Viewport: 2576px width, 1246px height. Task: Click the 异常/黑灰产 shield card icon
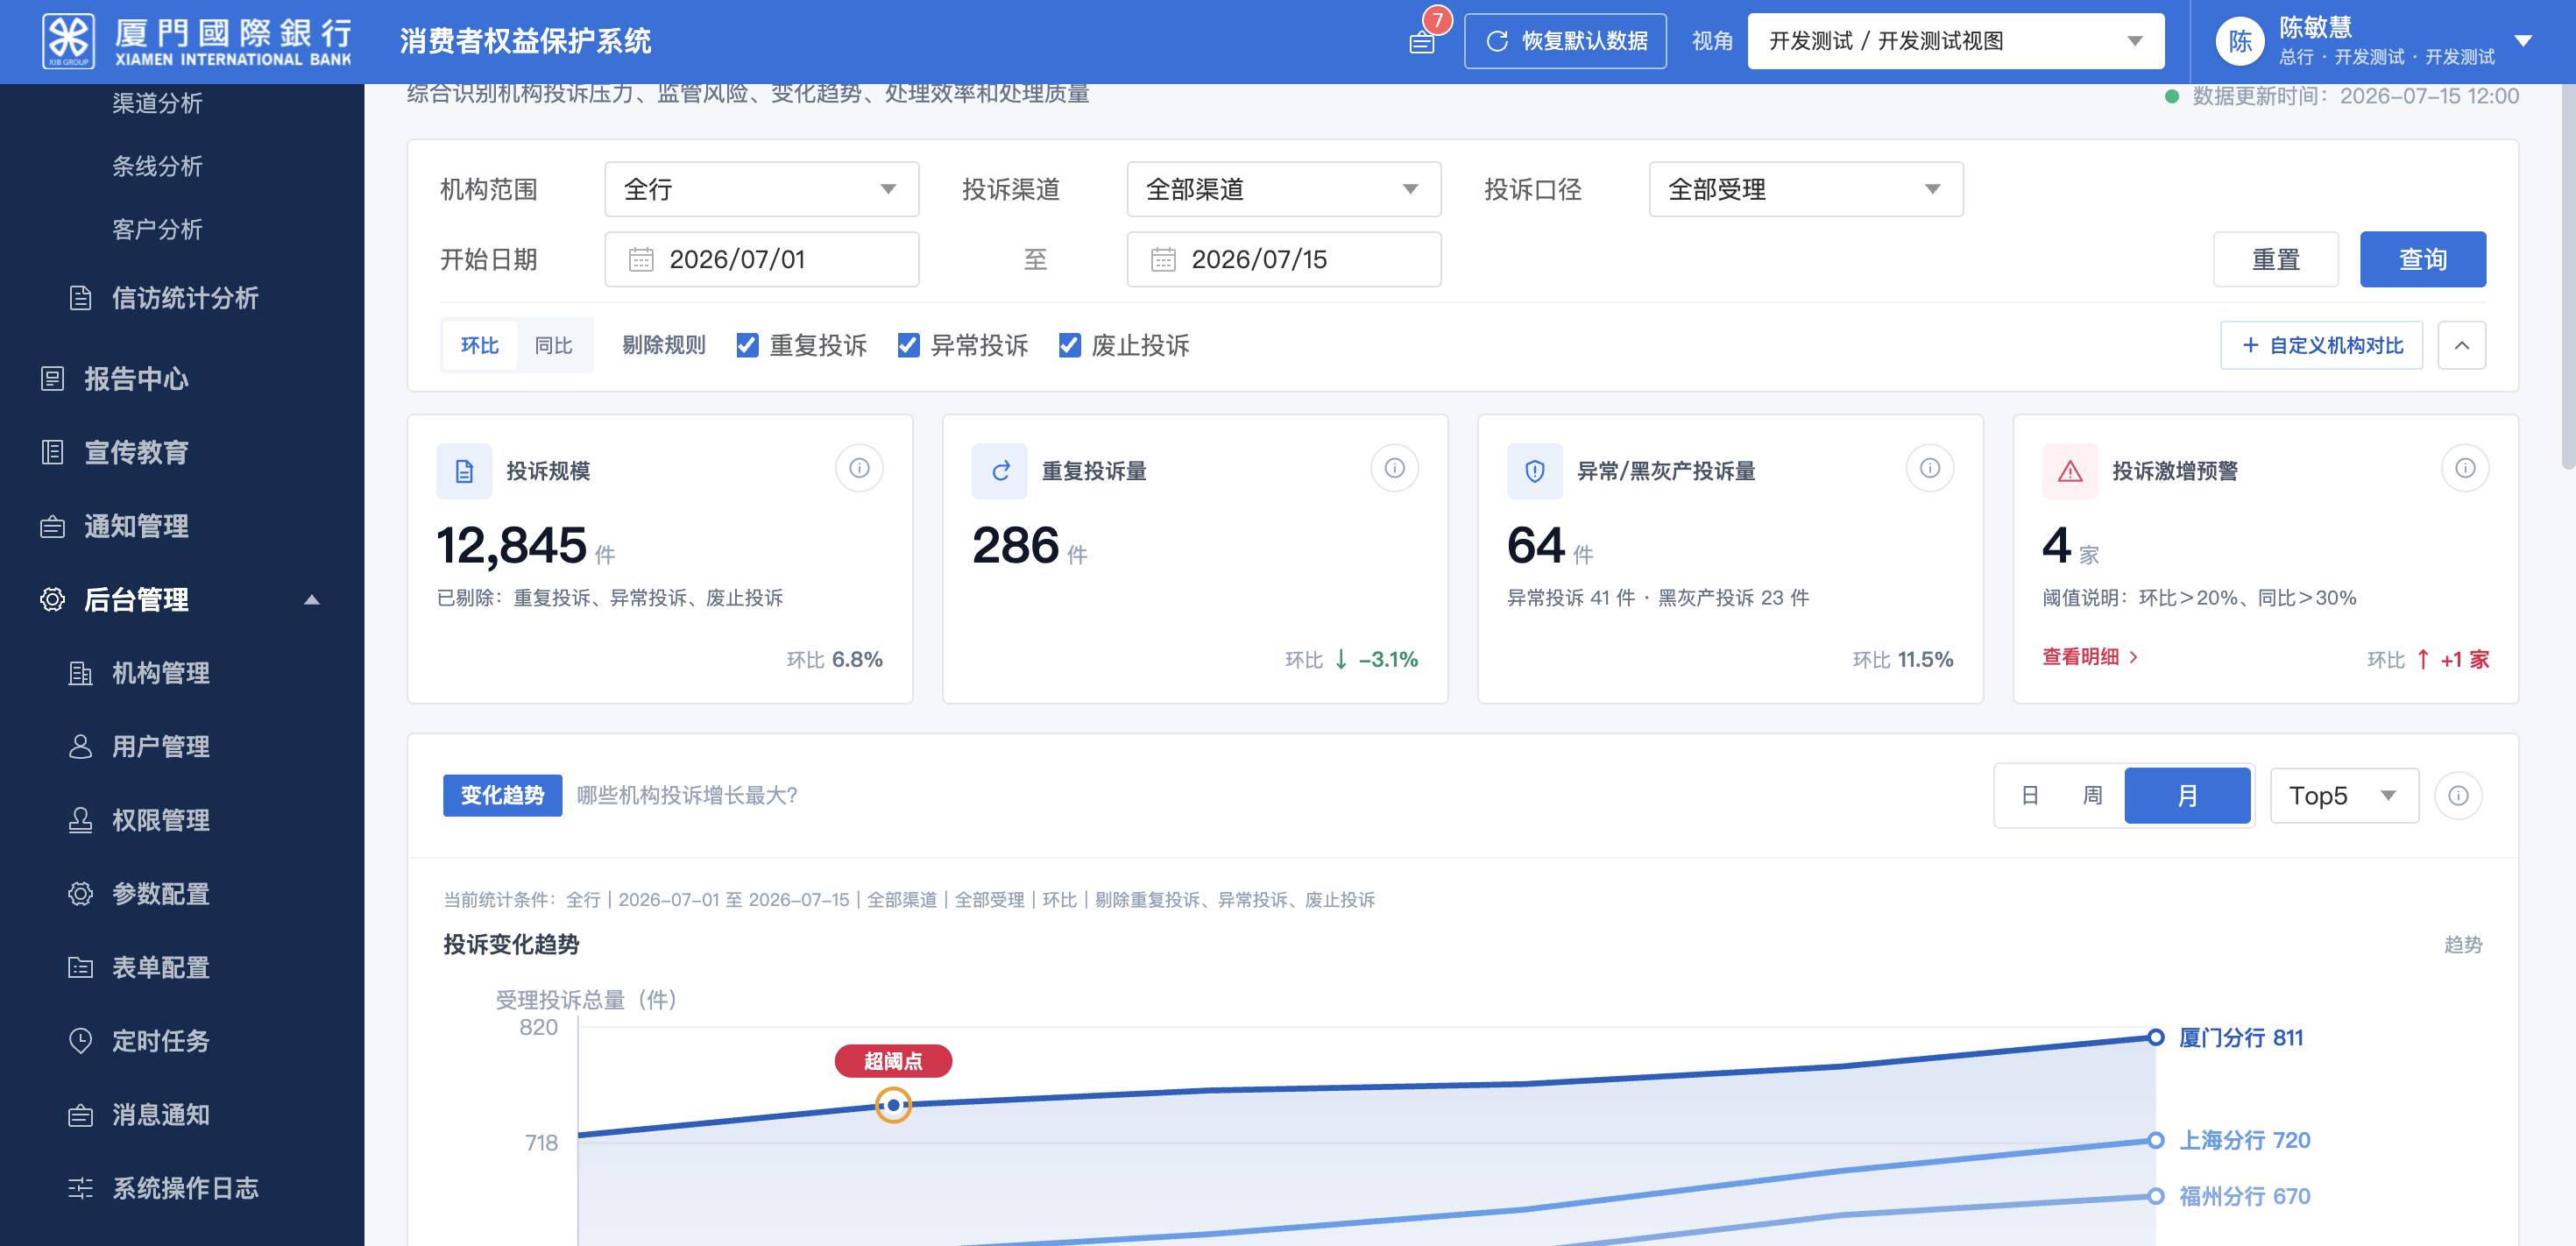(x=1535, y=471)
